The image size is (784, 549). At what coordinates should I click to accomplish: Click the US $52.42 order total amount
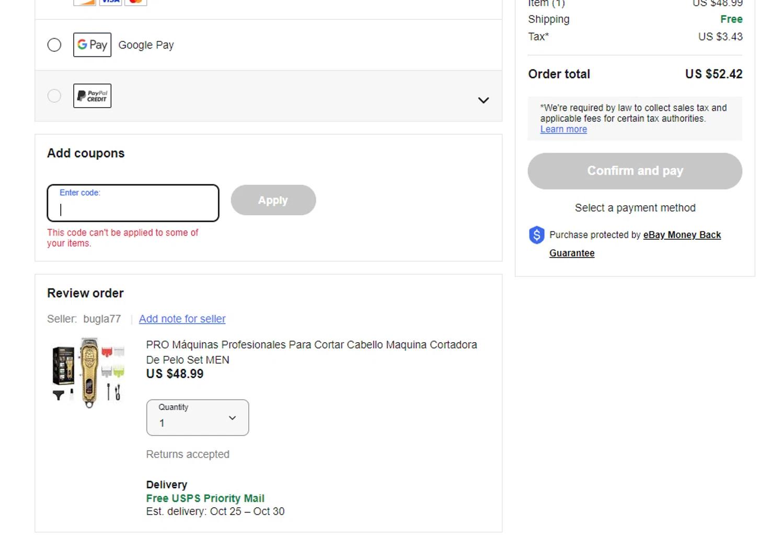point(713,74)
